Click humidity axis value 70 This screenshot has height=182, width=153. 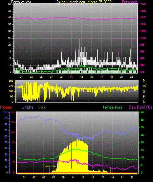[x=6, y=130]
